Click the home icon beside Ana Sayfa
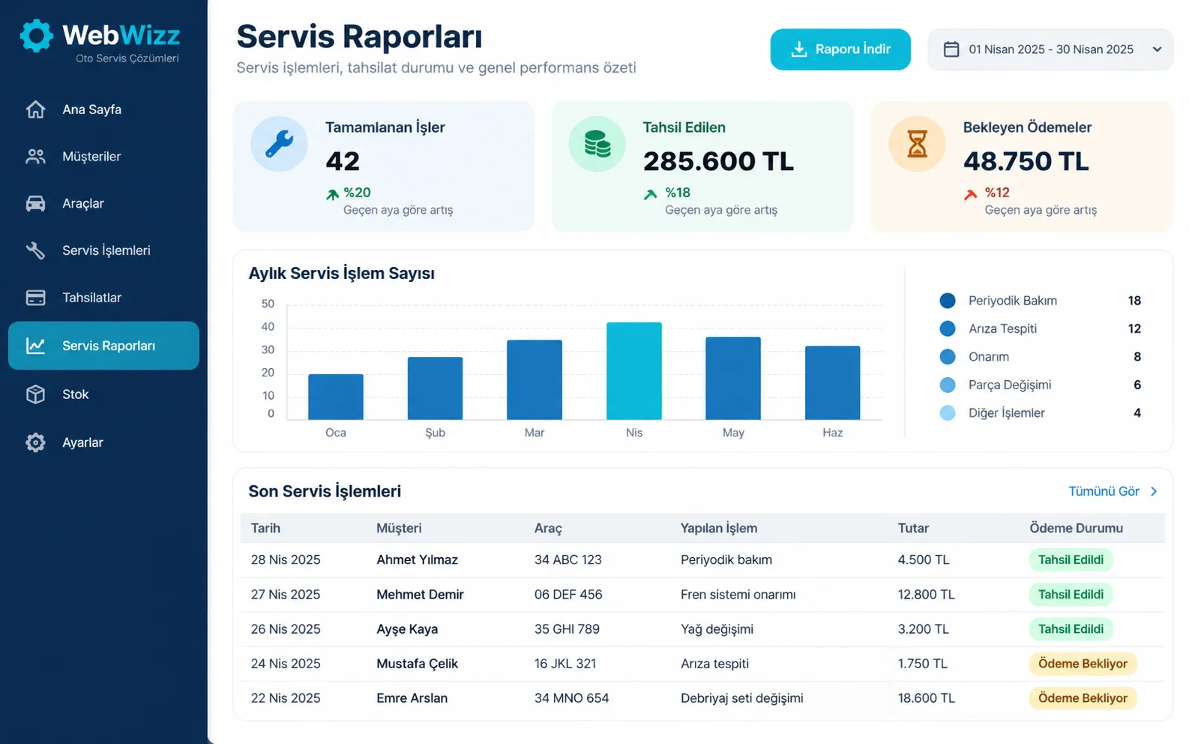Image resolution: width=1189 pixels, height=744 pixels. pos(35,109)
